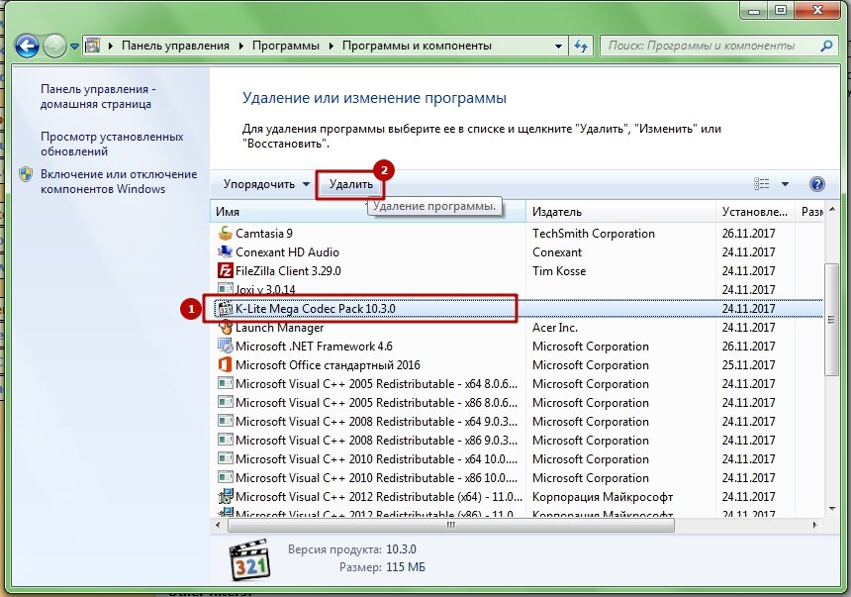Select the FileZilla Client icon
This screenshot has width=851, height=597.
pos(226,270)
